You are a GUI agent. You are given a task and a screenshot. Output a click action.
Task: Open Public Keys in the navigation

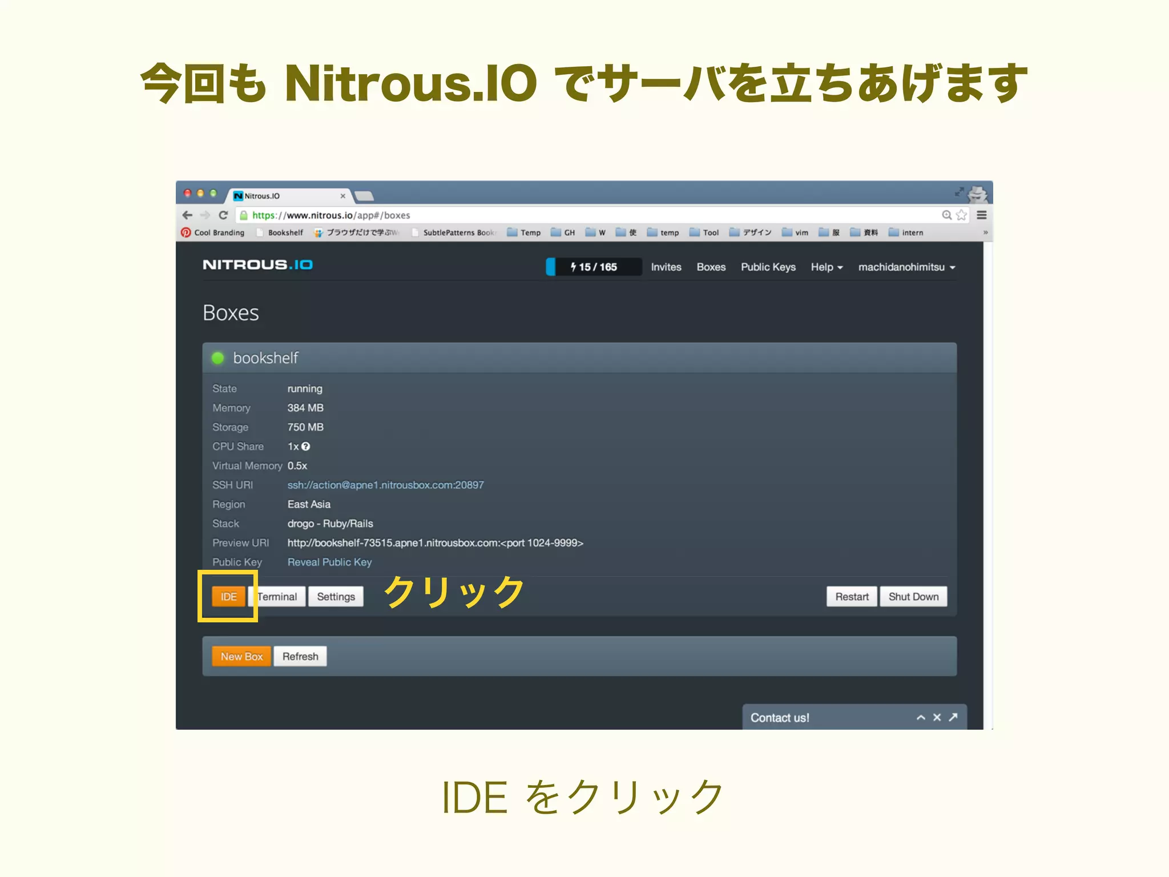pyautogui.click(x=768, y=267)
